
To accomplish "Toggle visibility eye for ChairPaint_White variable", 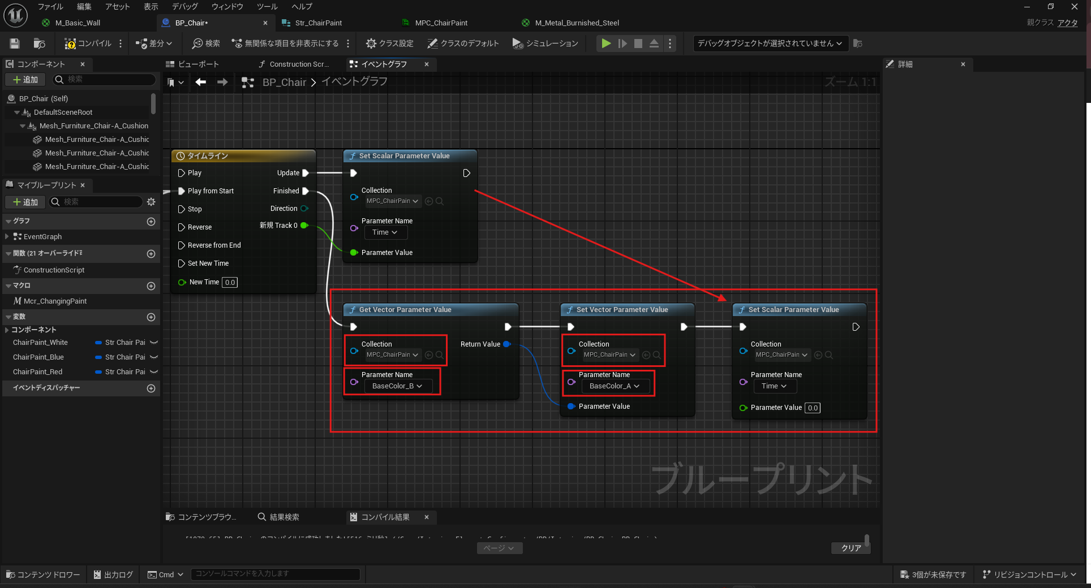I will tap(154, 343).
